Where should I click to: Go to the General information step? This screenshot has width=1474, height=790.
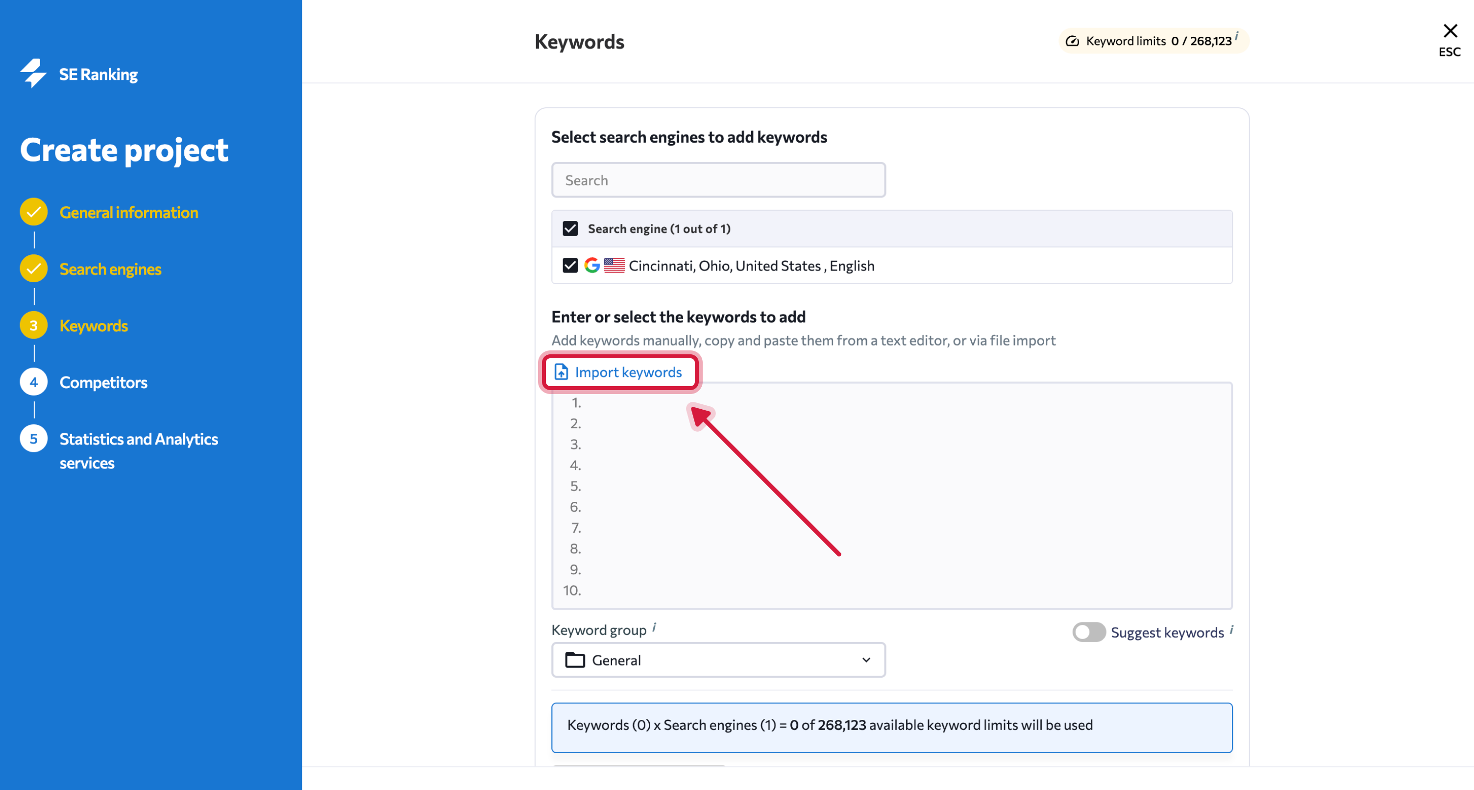tap(129, 212)
